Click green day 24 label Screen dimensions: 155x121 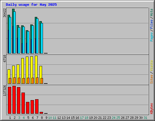[x=114, y=118]
